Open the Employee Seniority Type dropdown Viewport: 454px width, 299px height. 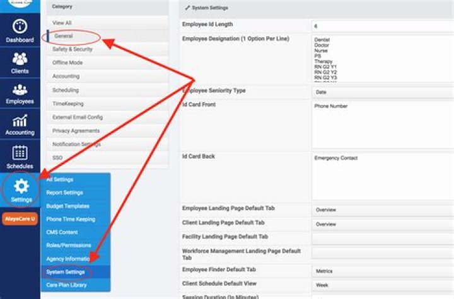(x=382, y=92)
